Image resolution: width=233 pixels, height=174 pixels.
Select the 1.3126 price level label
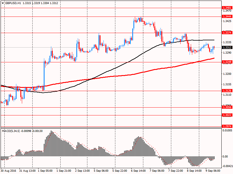point(227,91)
